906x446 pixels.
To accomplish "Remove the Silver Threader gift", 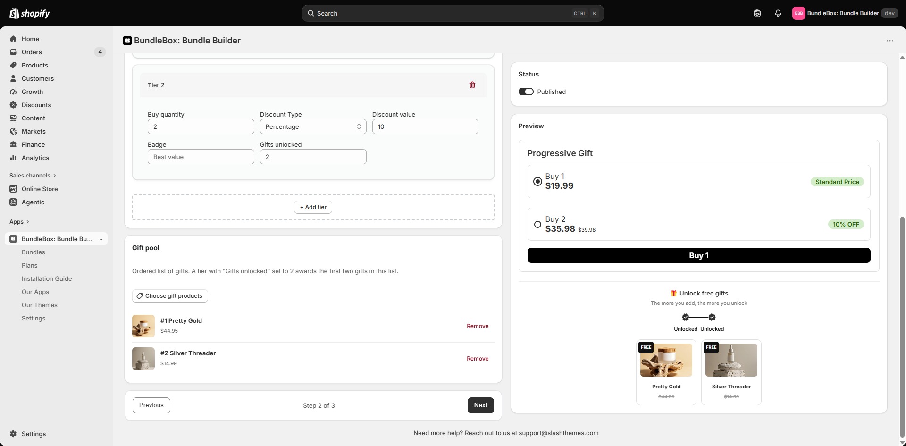I will click(478, 359).
